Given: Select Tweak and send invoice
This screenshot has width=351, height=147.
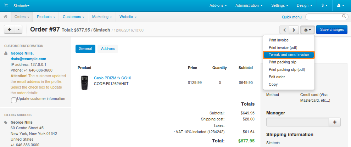Looking at the screenshot, I should (289, 55).
